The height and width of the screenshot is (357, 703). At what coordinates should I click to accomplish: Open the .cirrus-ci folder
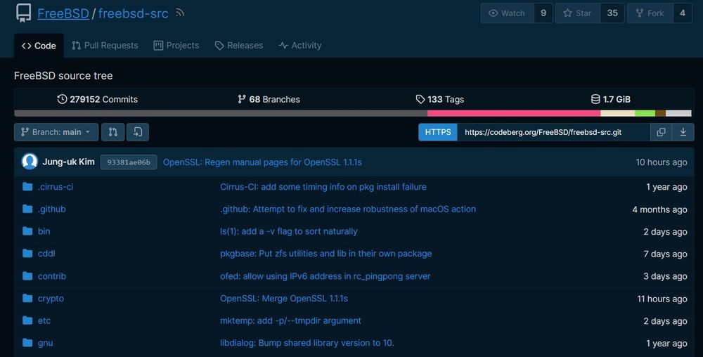click(56, 187)
